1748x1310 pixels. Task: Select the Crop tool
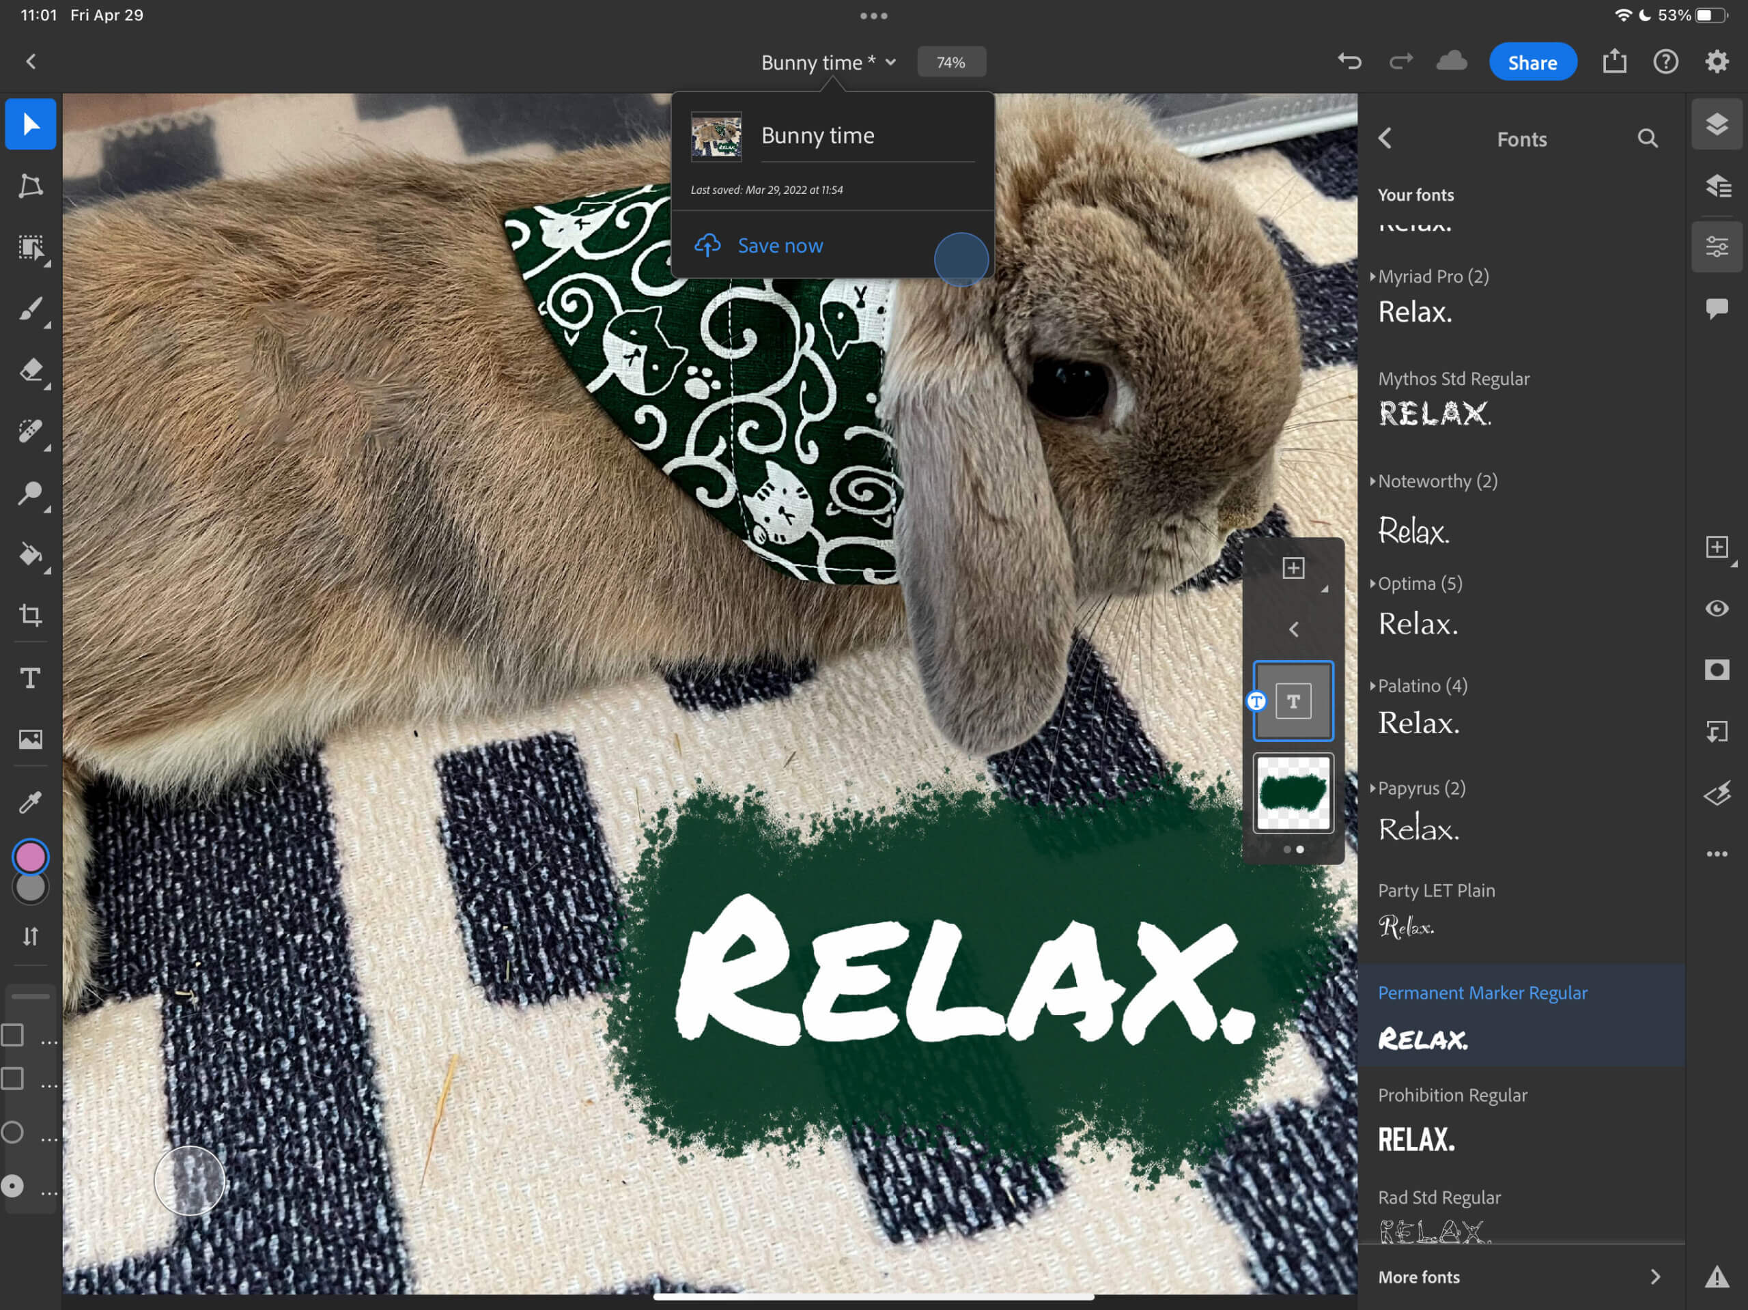pos(30,616)
